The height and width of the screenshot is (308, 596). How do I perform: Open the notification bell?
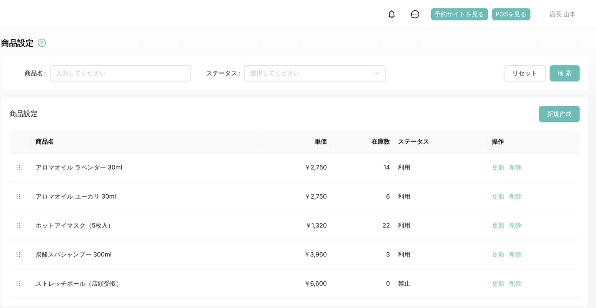(x=391, y=14)
